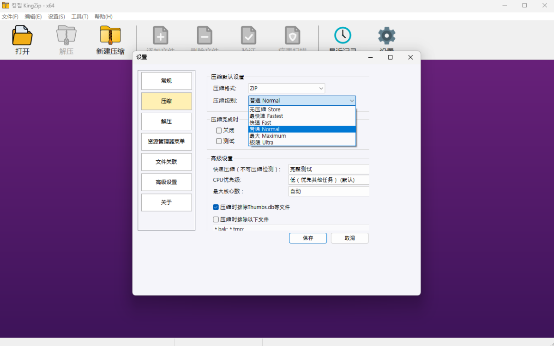The width and height of the screenshot is (554, 346).
Task: Create a new archive with 新建压缩 icon
Action: point(110,35)
